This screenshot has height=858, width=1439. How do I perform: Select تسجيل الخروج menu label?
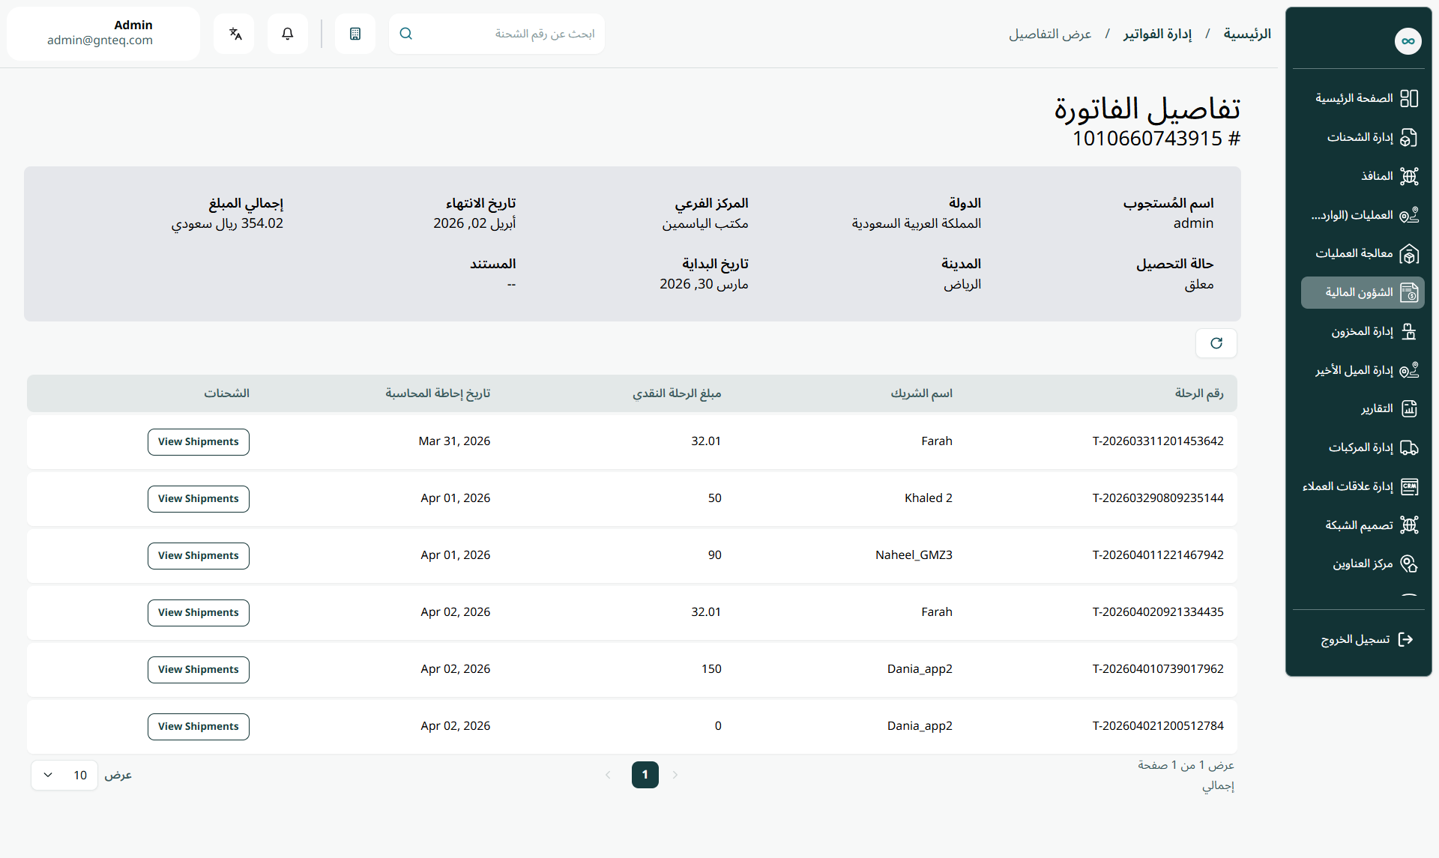coord(1355,639)
